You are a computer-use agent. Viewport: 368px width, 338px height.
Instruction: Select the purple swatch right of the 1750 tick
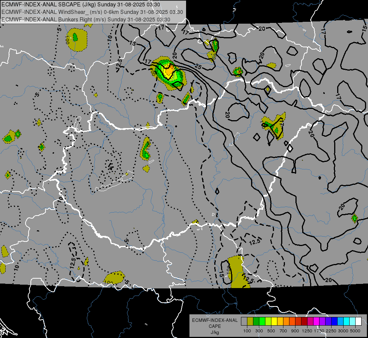322,321
